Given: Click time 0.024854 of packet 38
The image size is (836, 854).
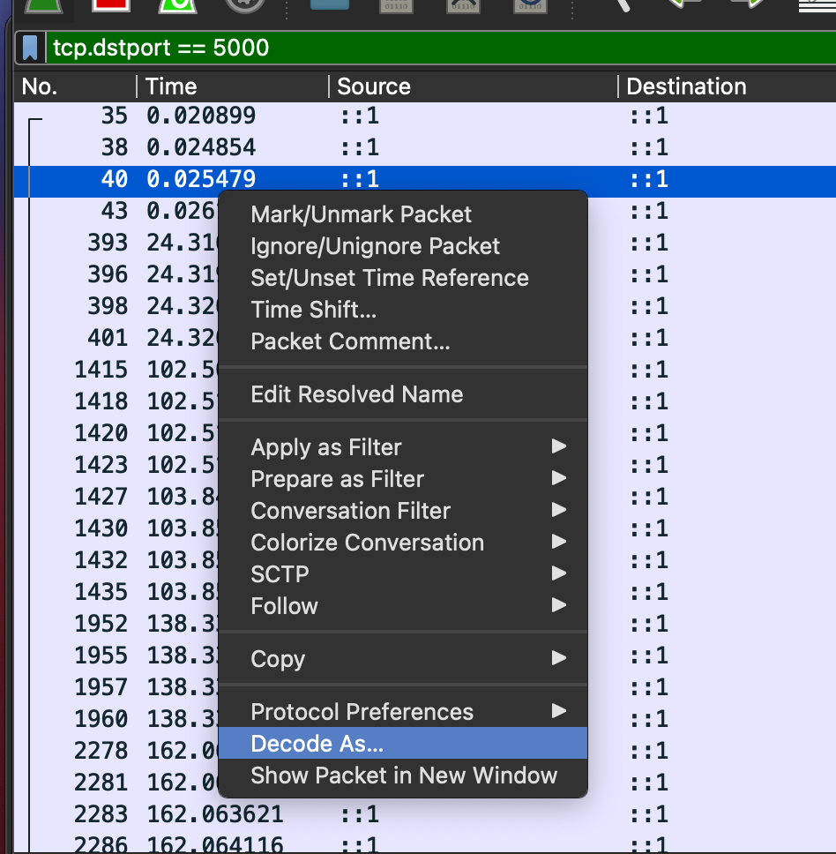Looking at the screenshot, I should point(201,147).
